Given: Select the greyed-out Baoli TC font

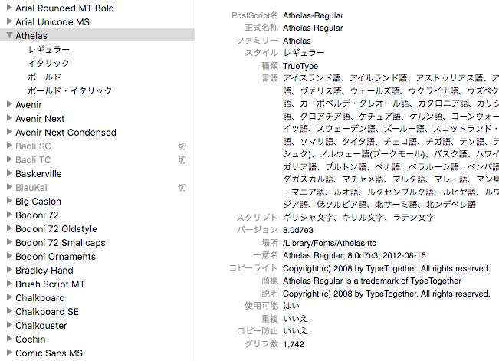Looking at the screenshot, I should [x=33, y=160].
